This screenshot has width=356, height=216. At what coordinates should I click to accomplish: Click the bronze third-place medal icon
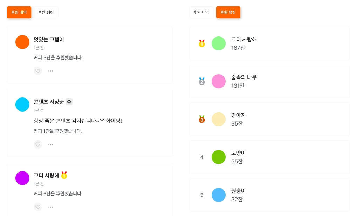pyautogui.click(x=202, y=119)
